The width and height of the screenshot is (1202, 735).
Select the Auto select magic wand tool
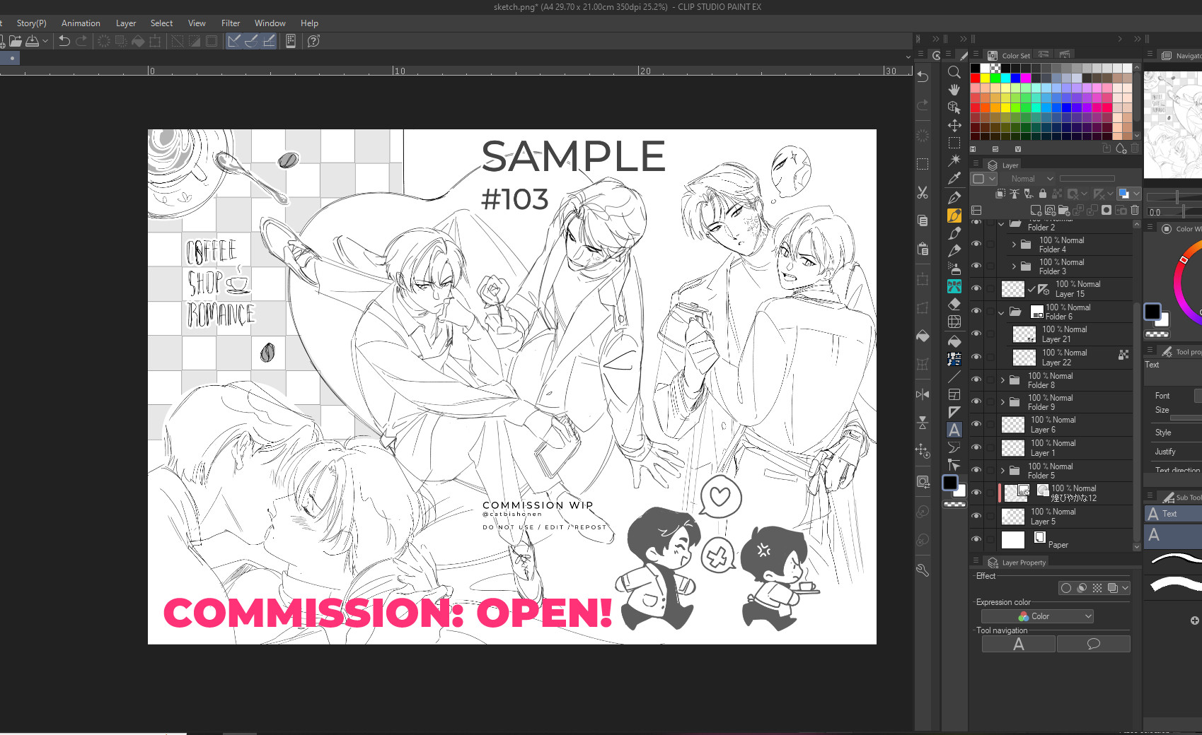(954, 160)
